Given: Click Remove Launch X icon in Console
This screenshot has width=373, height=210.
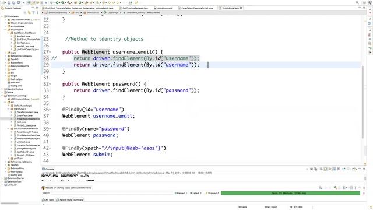Looking at the screenshot, I should [311, 169].
